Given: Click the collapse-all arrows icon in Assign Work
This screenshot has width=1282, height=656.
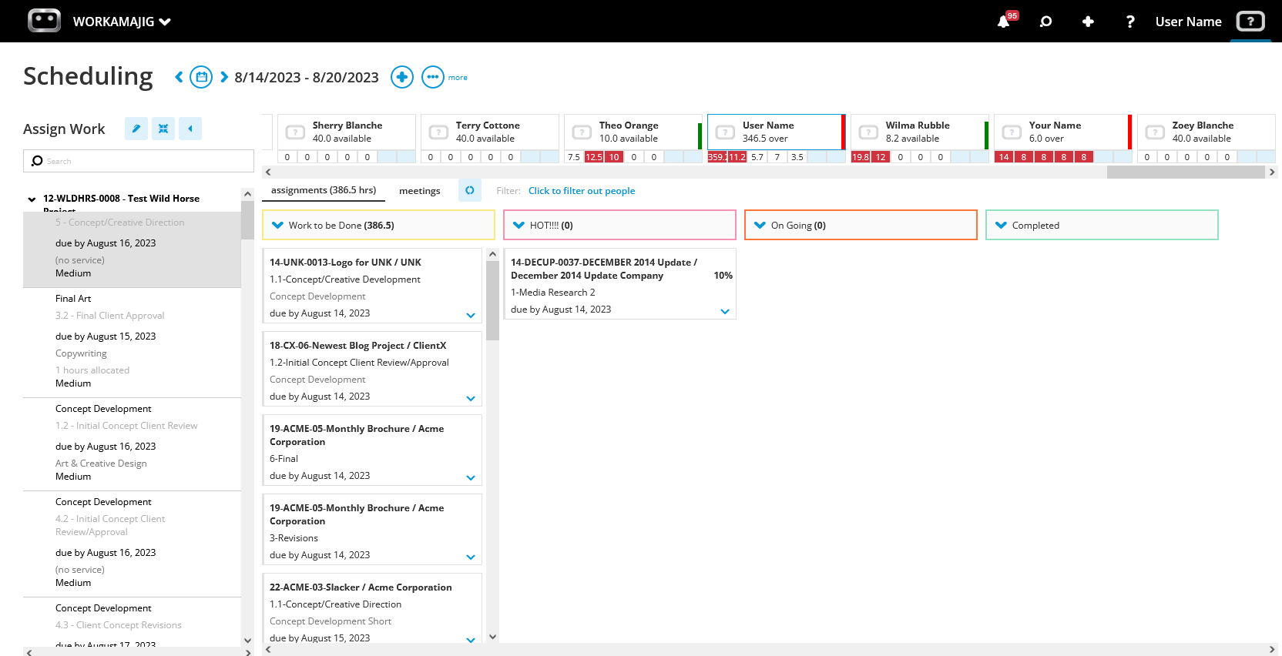Looking at the screenshot, I should (x=163, y=129).
